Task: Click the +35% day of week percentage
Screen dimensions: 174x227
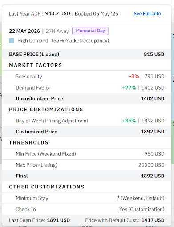Action: pos(129,121)
